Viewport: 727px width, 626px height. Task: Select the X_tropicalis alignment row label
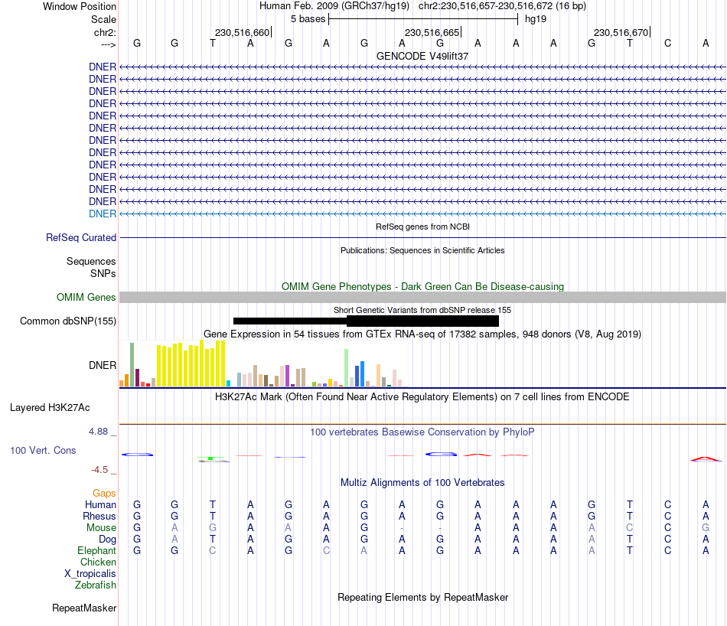click(90, 574)
